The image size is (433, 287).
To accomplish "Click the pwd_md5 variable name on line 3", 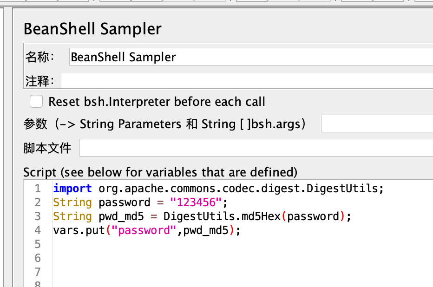I will pos(121,216).
